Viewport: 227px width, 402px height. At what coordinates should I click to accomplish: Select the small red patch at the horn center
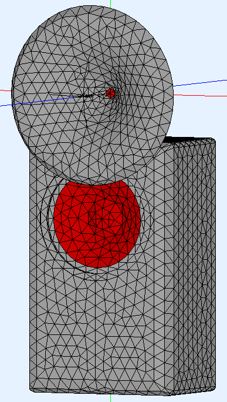[x=110, y=93]
